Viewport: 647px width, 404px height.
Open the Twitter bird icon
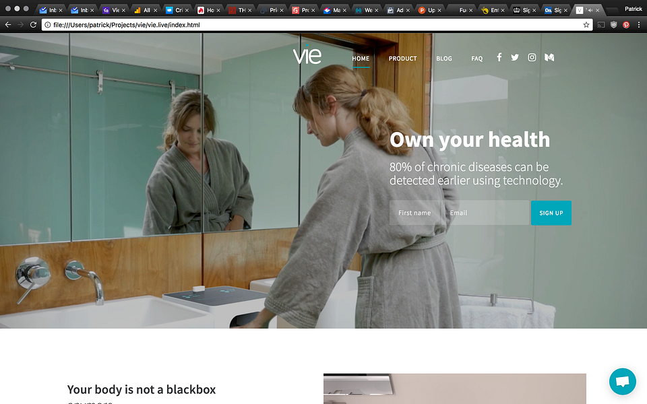[x=514, y=57]
